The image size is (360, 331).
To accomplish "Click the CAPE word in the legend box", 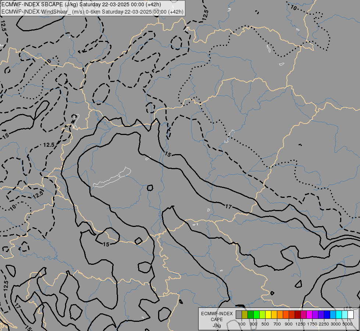I will [217, 320].
